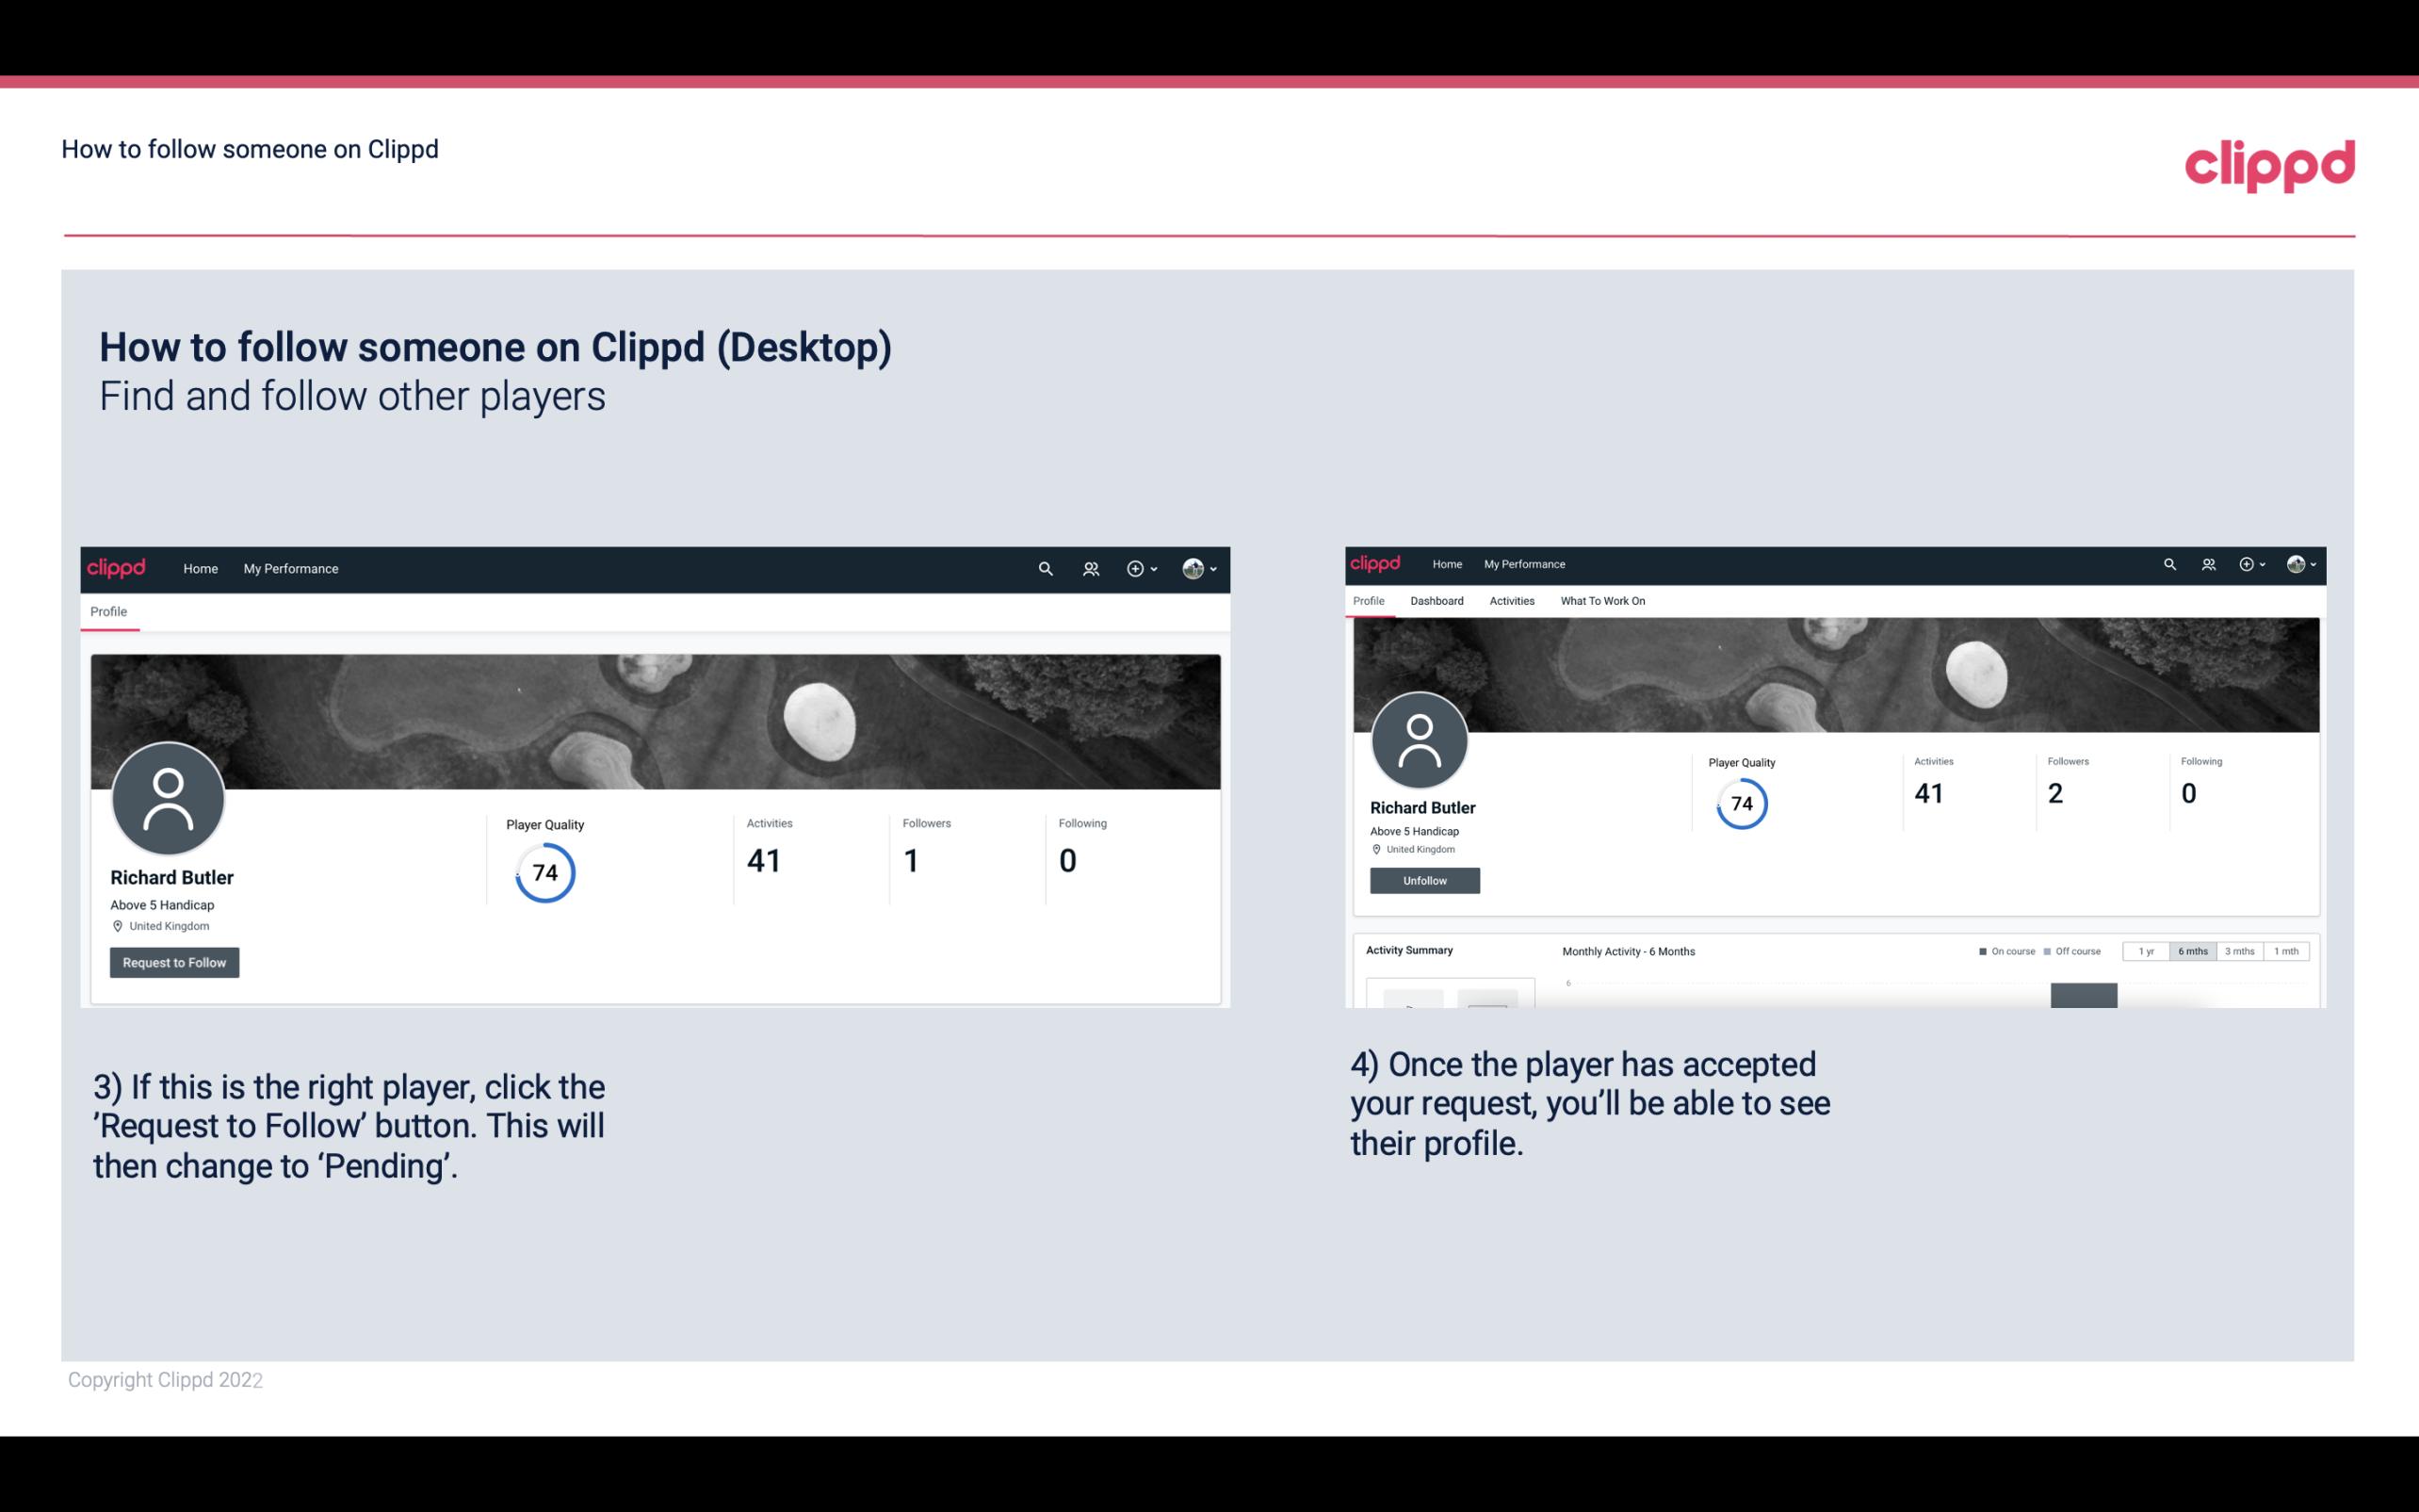Click the 'Unfollow' button on Richard's profile
Image resolution: width=2419 pixels, height=1512 pixels.
(x=1422, y=880)
